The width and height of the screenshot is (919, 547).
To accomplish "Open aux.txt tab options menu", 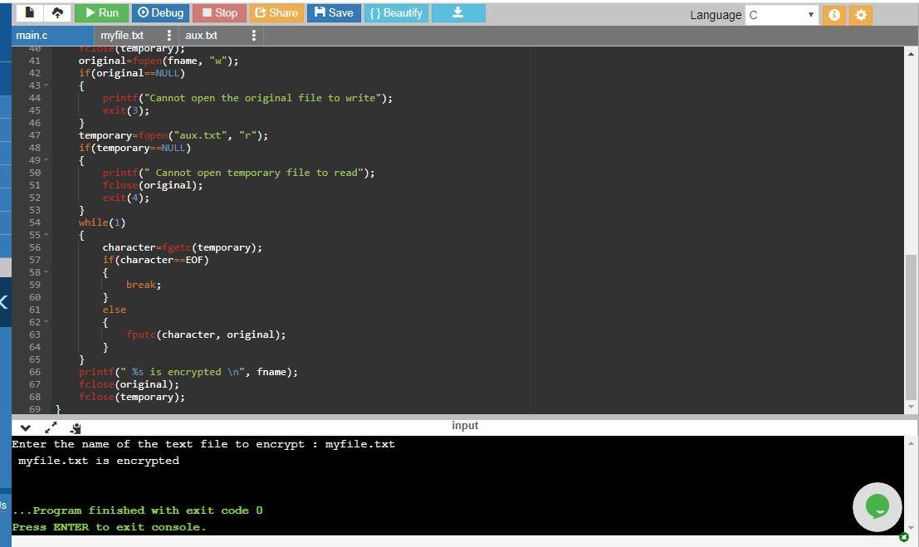I will (253, 35).
